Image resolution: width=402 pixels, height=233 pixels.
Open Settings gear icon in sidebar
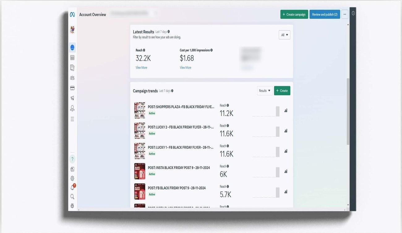(72, 178)
